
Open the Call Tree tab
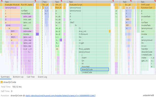31,77
